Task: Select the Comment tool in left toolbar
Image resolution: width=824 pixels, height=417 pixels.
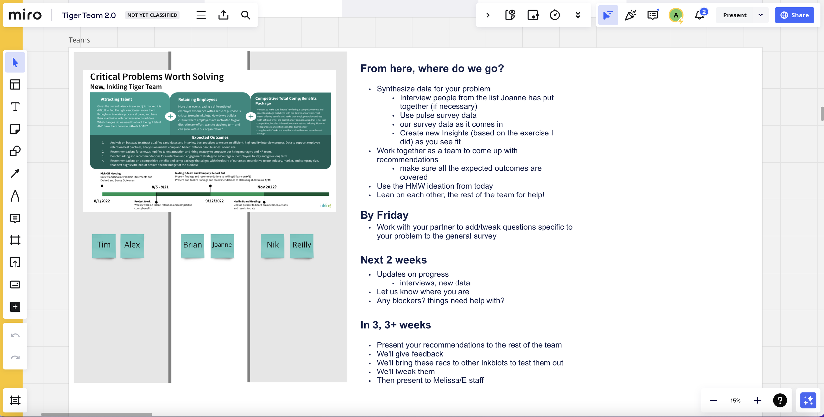Action: (15, 218)
